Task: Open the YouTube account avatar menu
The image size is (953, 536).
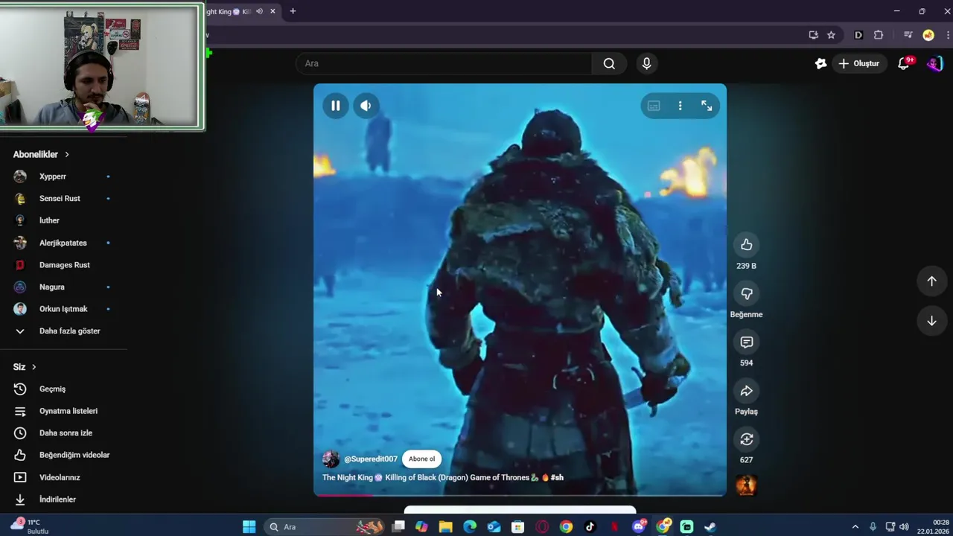Action: (934, 63)
